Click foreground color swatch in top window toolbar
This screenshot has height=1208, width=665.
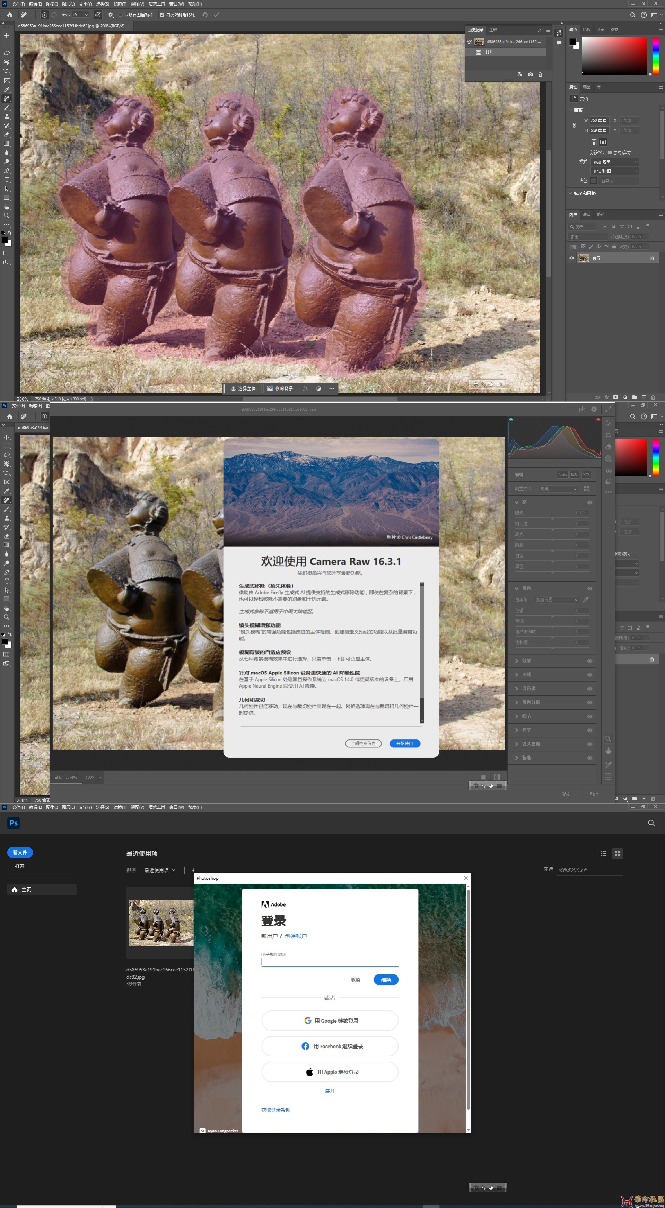5,240
